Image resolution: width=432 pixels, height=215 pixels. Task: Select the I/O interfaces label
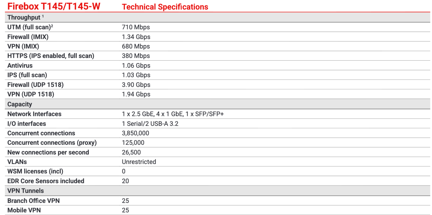[x=27, y=124]
